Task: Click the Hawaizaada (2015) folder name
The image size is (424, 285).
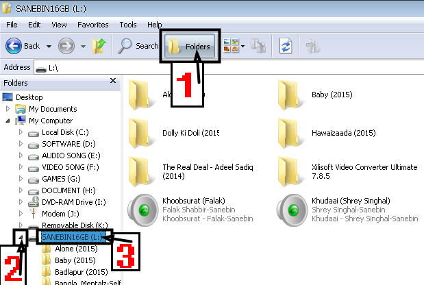Action: [344, 133]
